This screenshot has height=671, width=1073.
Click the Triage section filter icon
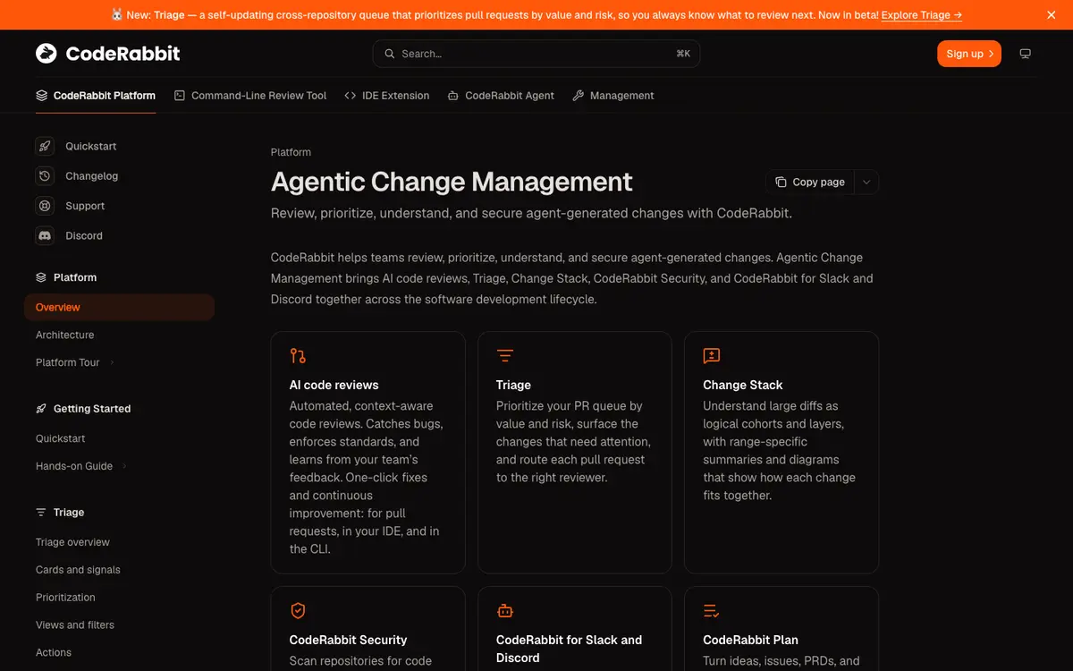tap(41, 513)
